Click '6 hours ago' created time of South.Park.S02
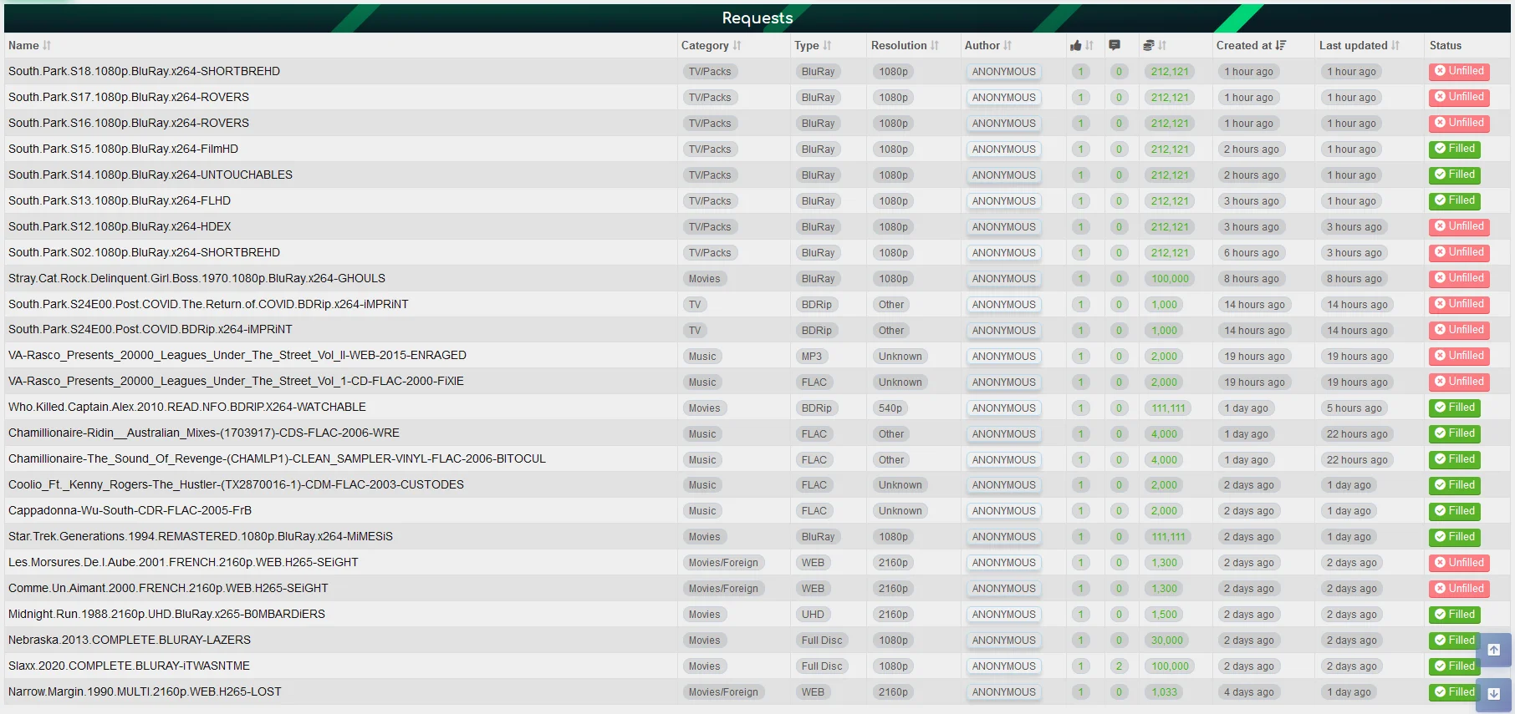 tap(1252, 253)
